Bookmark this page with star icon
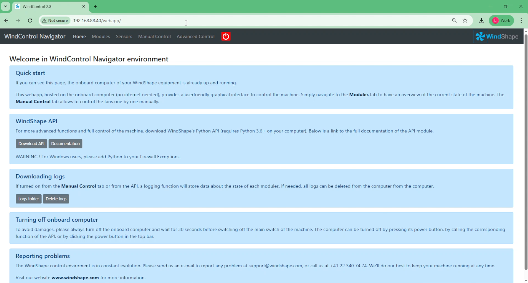The image size is (528, 283). point(465,21)
